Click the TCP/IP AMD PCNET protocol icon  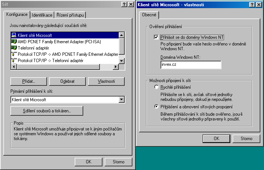[x=14, y=54]
